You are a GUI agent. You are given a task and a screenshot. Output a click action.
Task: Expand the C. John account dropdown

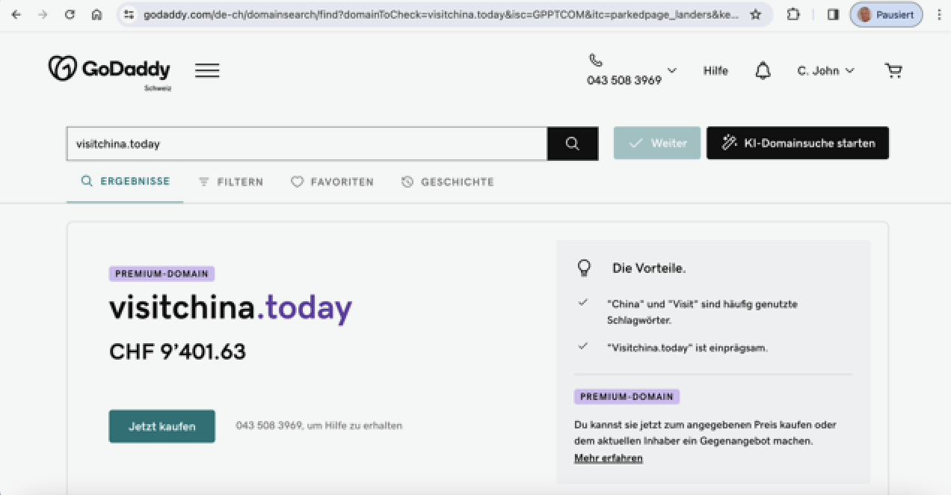point(825,71)
